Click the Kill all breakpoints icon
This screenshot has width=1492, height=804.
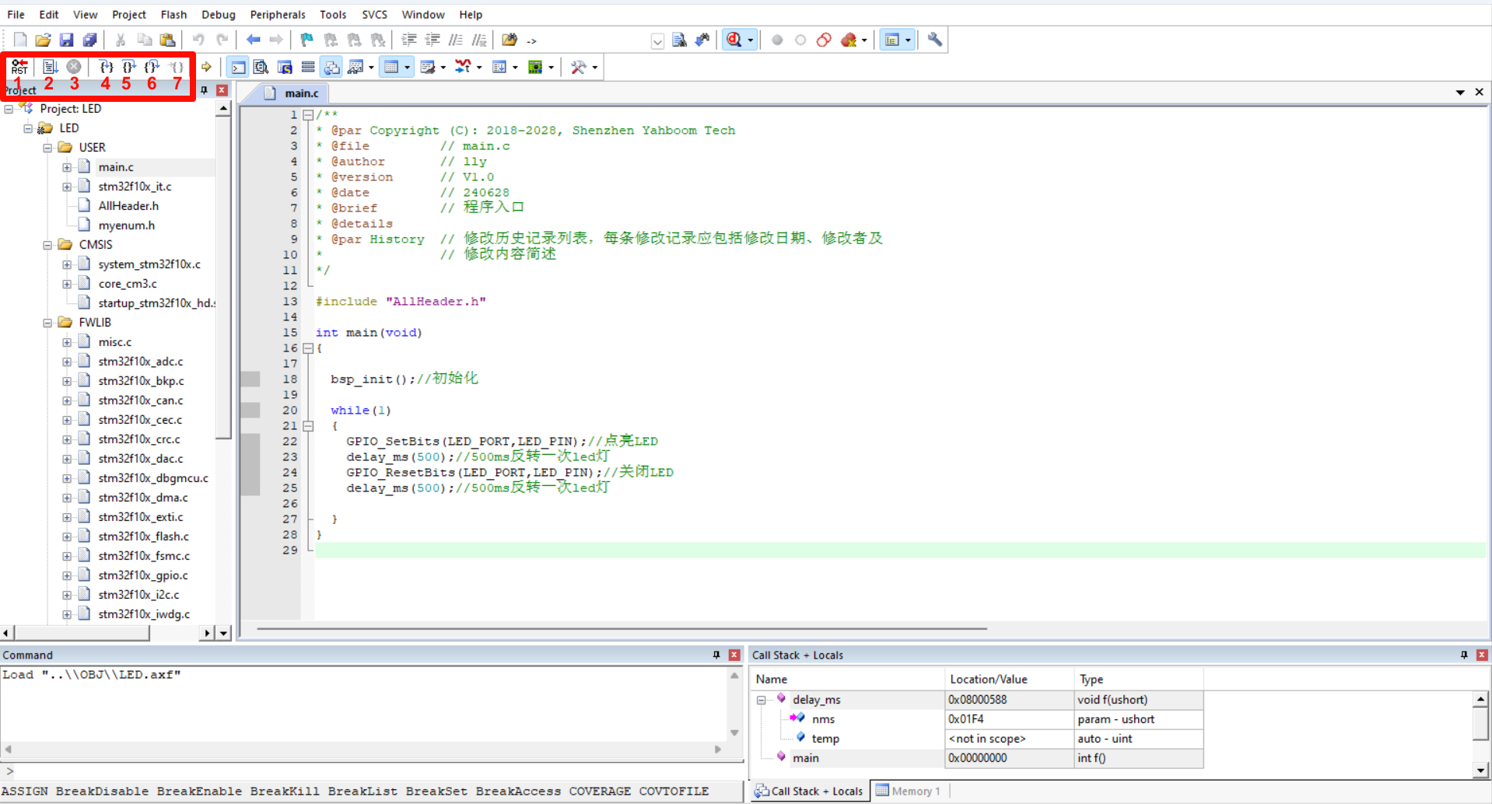tap(849, 40)
